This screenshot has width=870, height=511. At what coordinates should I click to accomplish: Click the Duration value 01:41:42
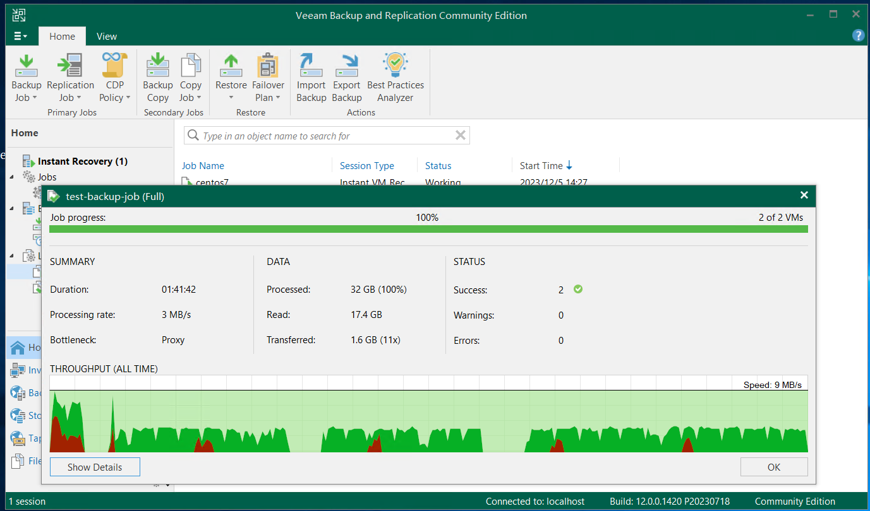coord(179,290)
